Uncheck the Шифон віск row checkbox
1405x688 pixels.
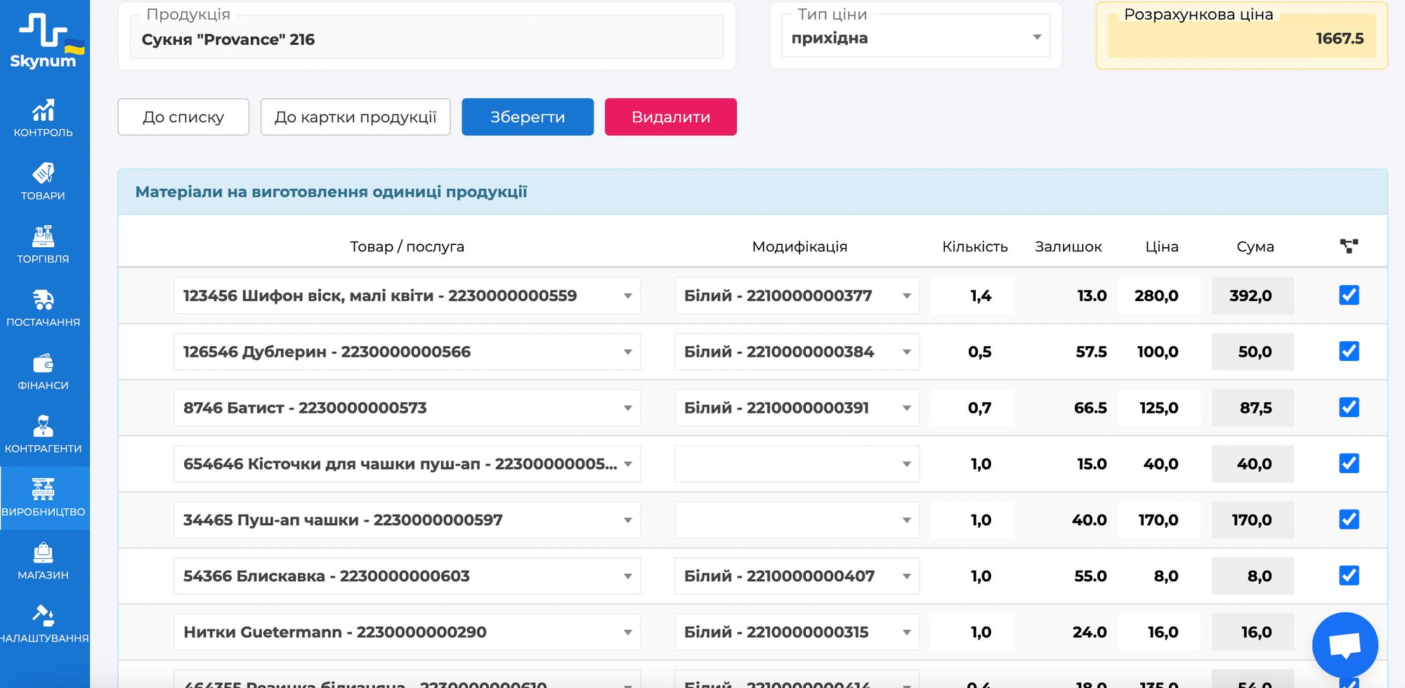[x=1349, y=296]
